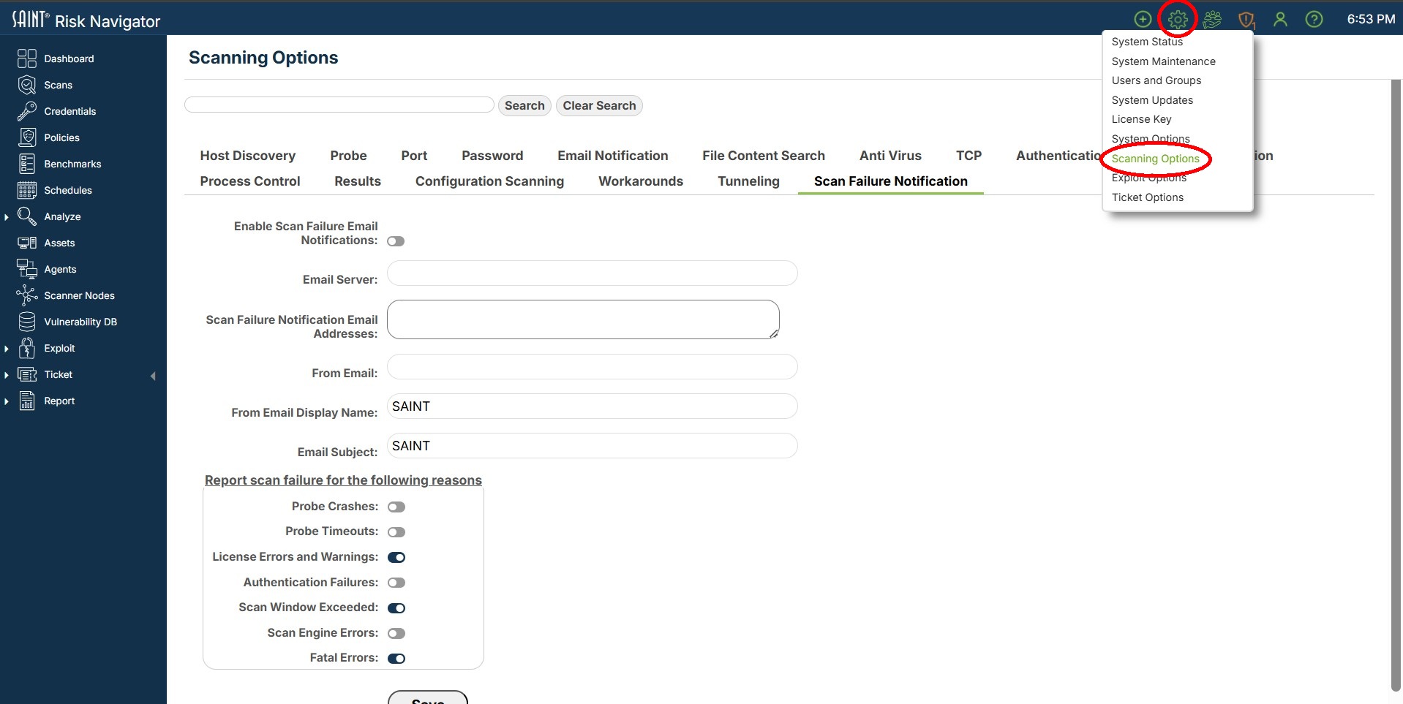Click the Analyze magnifier icon
1403x704 pixels.
pos(27,216)
